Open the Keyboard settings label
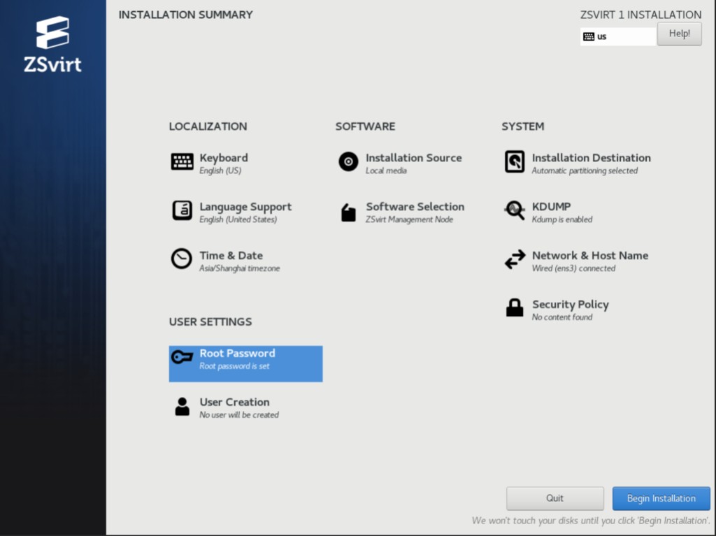 click(224, 158)
